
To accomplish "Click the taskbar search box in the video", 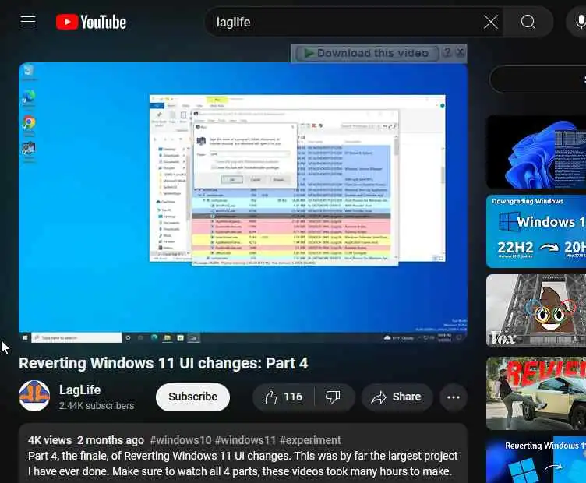I will 76,337.
